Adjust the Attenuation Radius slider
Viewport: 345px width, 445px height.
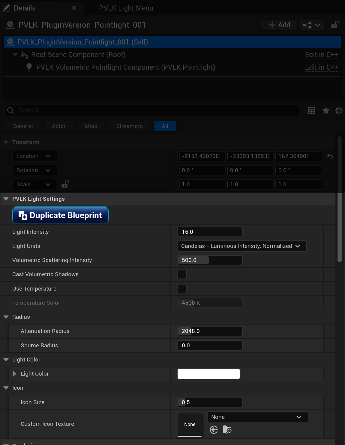(x=210, y=331)
